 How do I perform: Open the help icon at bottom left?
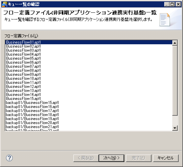click(x=9, y=158)
